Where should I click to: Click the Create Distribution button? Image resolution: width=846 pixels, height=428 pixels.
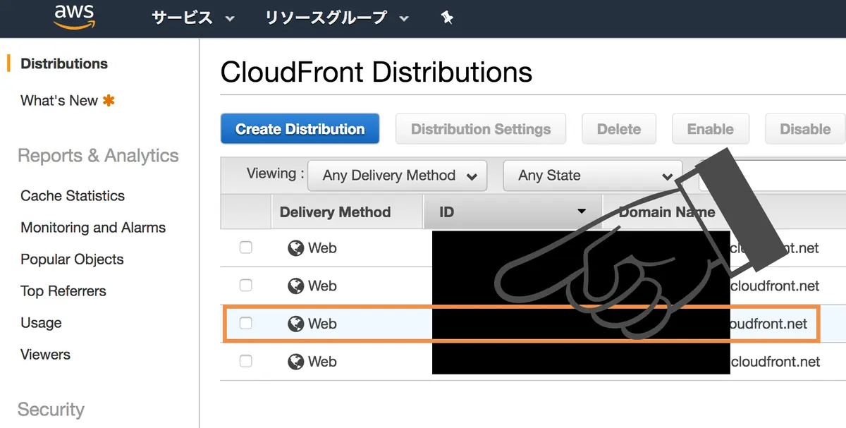pyautogui.click(x=300, y=129)
